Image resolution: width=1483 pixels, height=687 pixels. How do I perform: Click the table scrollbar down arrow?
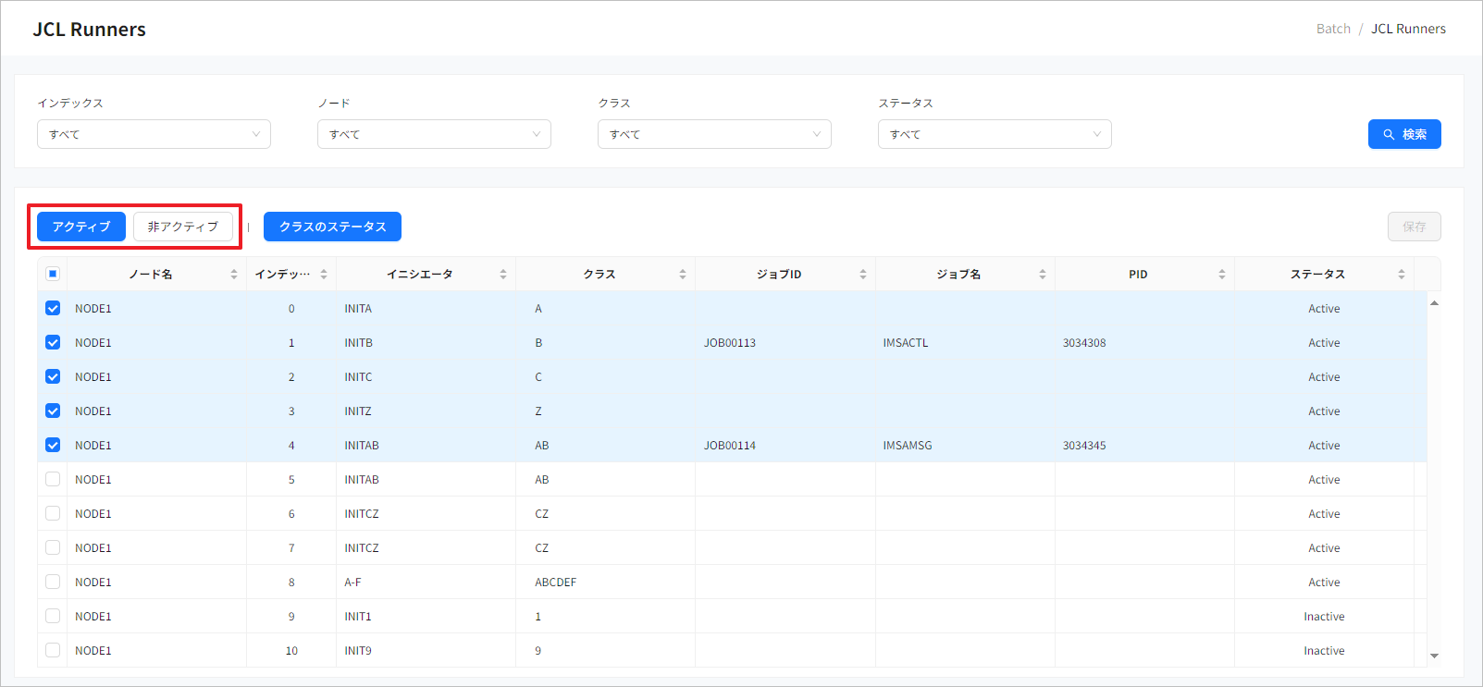coord(1434,656)
